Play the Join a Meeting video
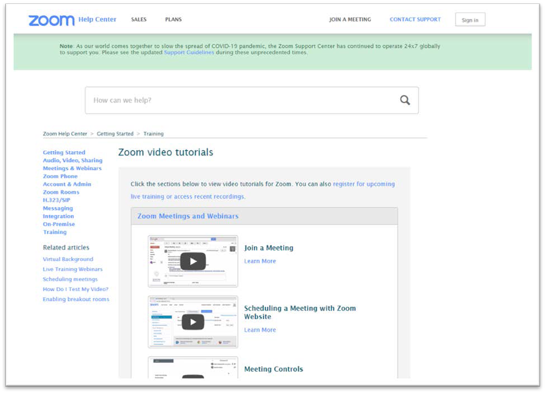 (193, 261)
